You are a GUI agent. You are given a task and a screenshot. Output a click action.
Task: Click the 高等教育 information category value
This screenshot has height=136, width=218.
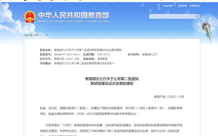pyautogui.click(x=102, y=59)
